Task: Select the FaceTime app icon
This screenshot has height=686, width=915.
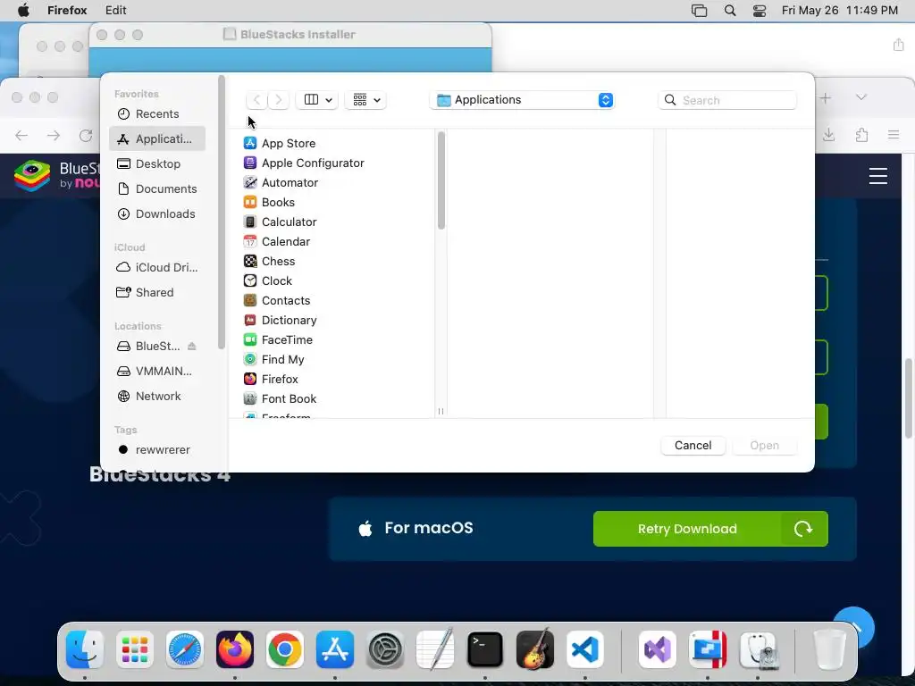Action: point(250,339)
